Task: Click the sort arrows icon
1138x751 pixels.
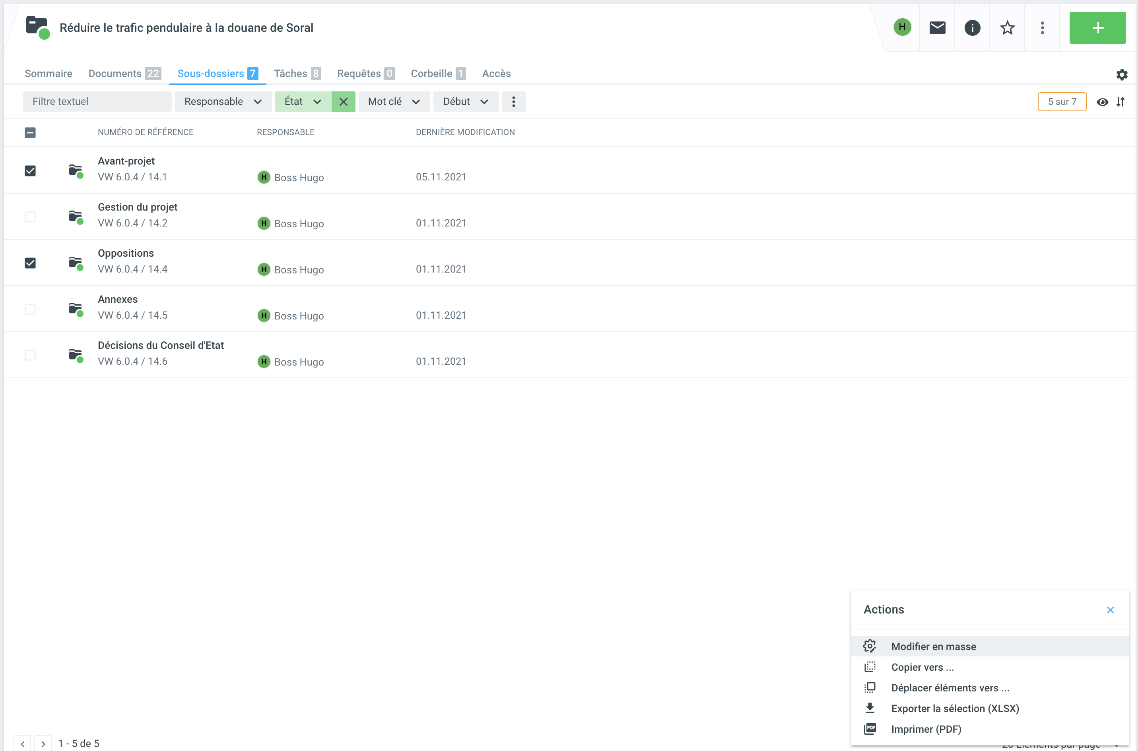Action: 1120,102
